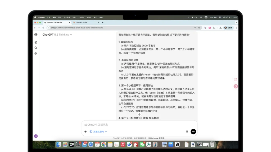Open the Cookie 首选项 link
This screenshot has width=271, height=152.
(x=158, y=138)
